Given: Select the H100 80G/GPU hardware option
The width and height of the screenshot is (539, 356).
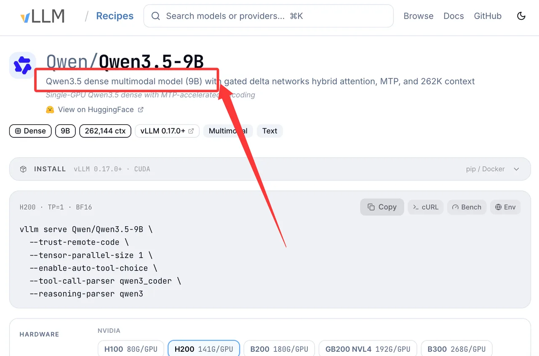Looking at the screenshot, I should click(x=131, y=349).
